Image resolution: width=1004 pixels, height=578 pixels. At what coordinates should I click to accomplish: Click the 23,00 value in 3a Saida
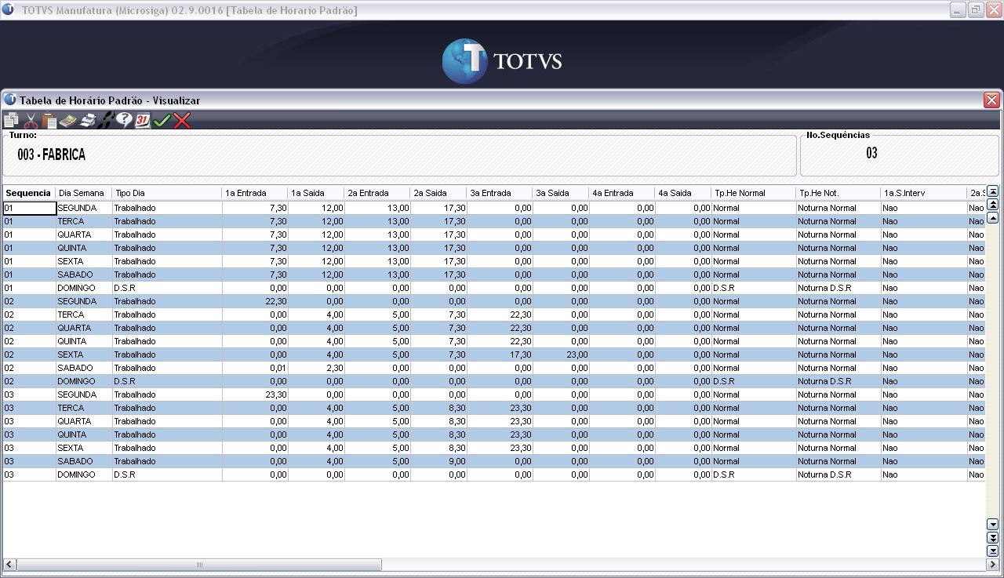(577, 355)
